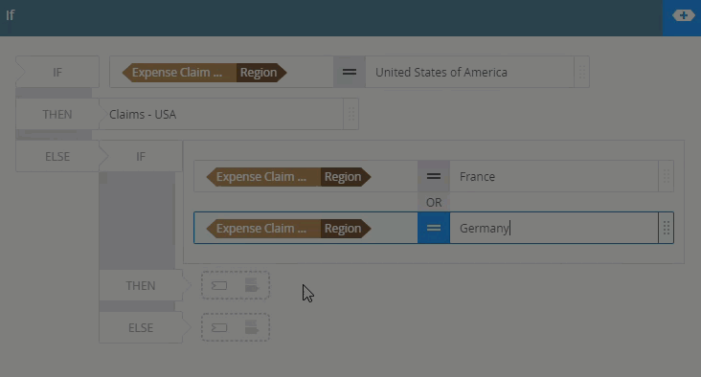Screen dimensions: 701x377
Task: Click the drag handle beside Germany
Action: [667, 228]
